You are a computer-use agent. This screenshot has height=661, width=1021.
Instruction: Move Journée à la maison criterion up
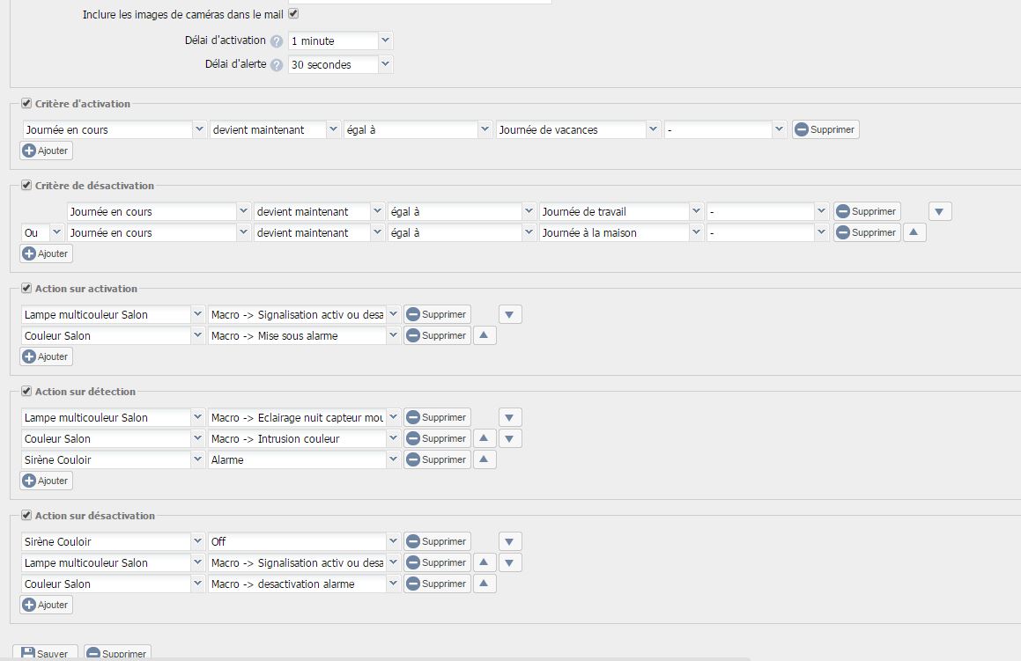pyautogui.click(x=914, y=232)
